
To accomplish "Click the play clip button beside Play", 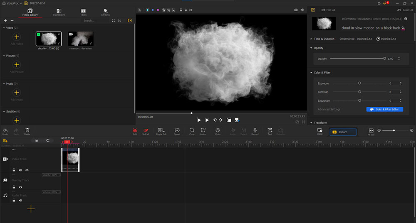I will coord(207,120).
